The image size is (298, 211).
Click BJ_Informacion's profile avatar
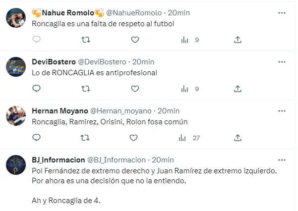pos(16,165)
